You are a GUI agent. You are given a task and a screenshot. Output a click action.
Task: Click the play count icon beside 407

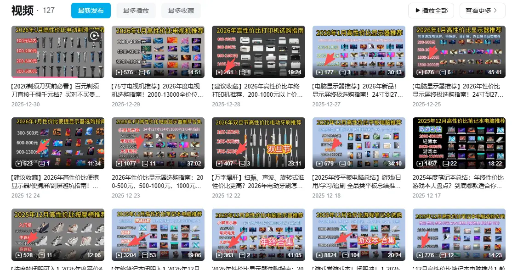(219, 164)
